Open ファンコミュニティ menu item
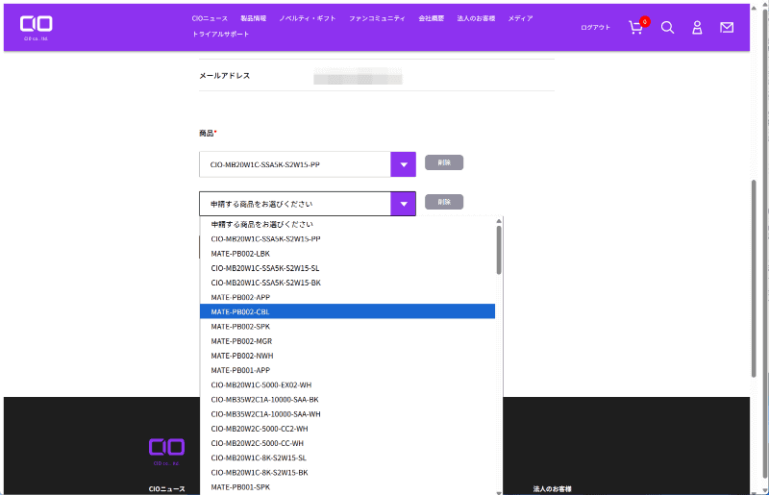The height and width of the screenshot is (495, 769). coord(377,18)
